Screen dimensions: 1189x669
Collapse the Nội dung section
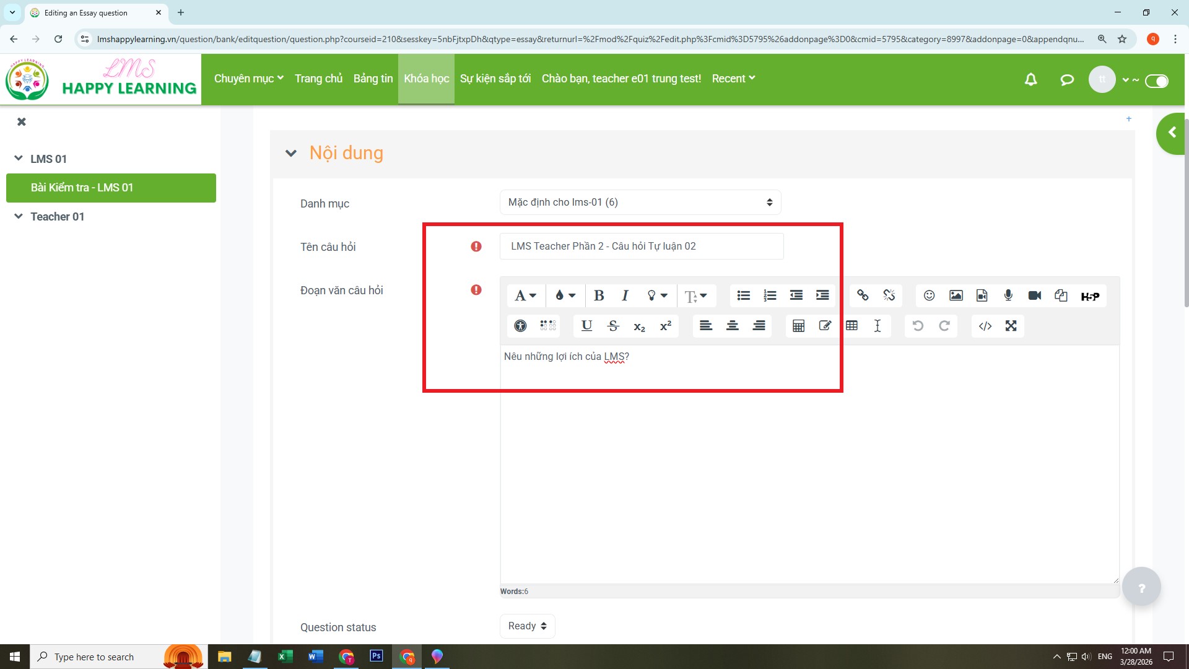[290, 153]
